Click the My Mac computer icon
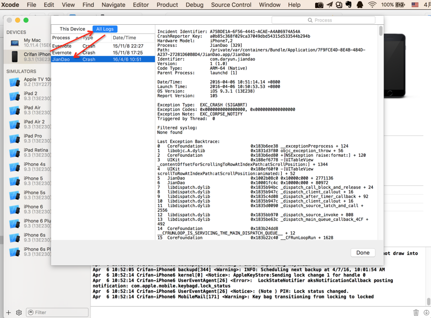 coord(15,43)
